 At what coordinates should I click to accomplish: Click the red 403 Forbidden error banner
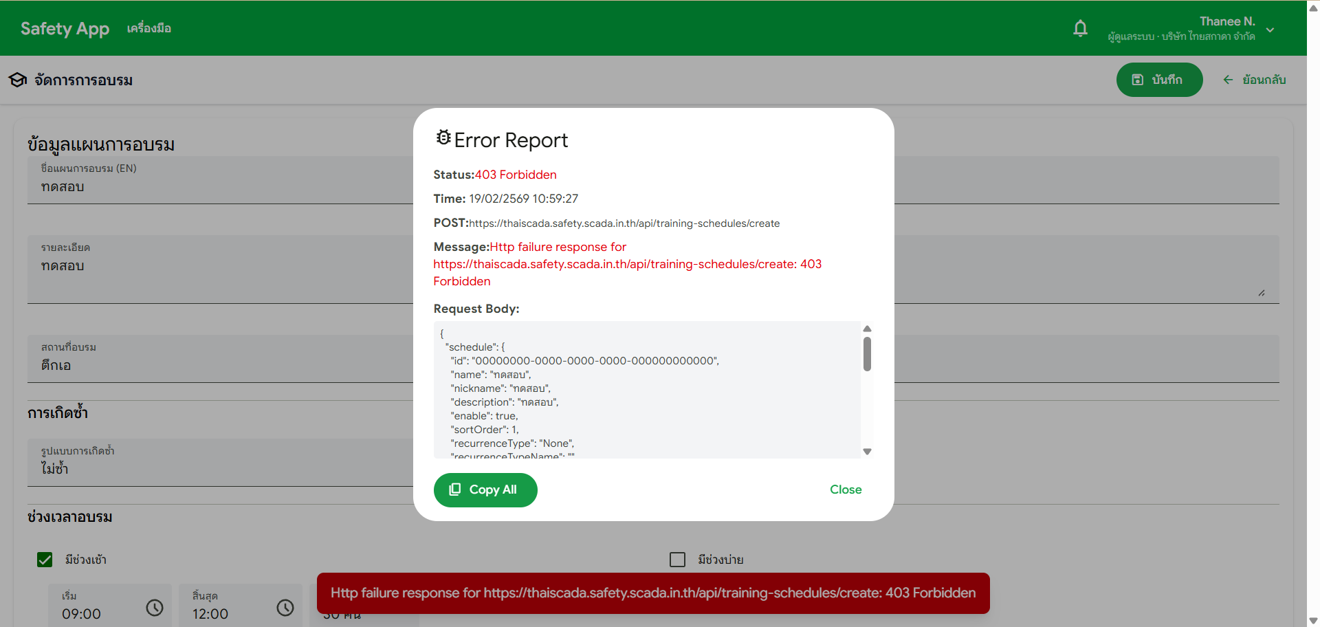point(652,593)
